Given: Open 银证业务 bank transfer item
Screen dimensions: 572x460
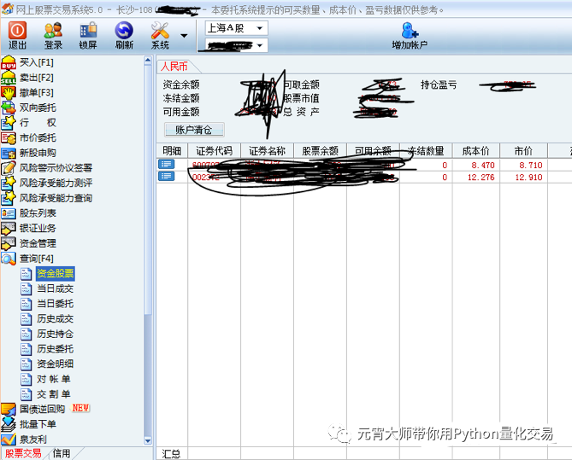Looking at the screenshot, I should pos(29,229).
